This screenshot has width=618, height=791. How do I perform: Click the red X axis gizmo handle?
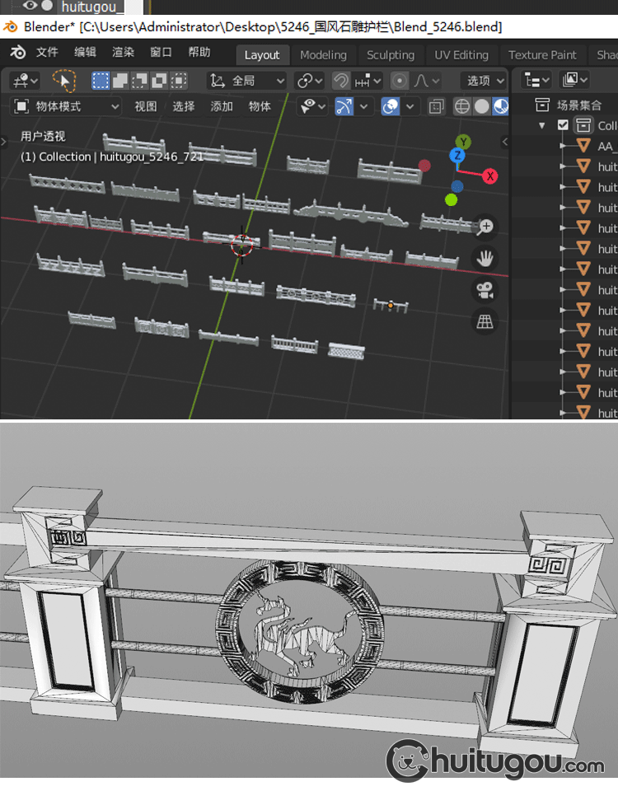coord(489,176)
